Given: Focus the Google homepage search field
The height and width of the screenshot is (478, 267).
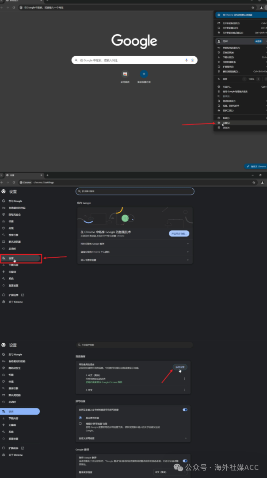Looking at the screenshot, I should pyautogui.click(x=134, y=60).
